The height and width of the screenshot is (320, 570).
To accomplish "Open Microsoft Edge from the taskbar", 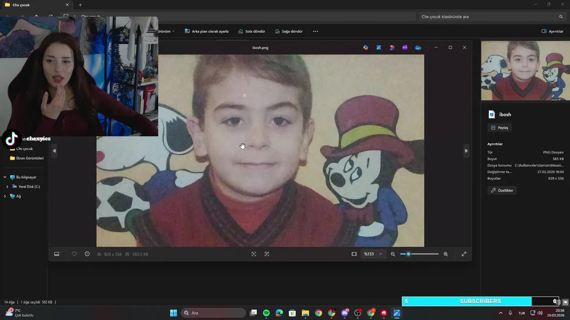I will coord(279,313).
